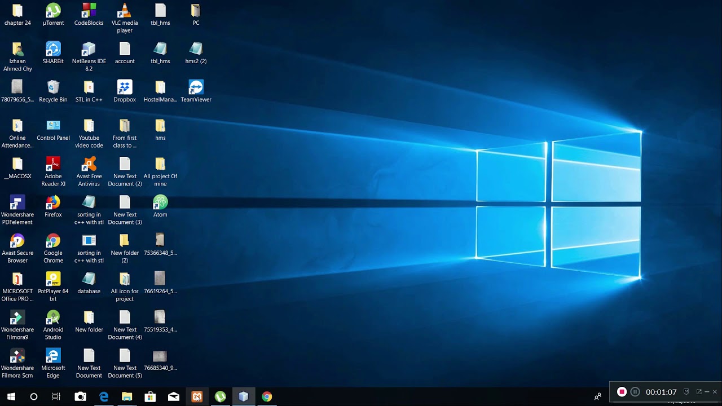Select the Firefox desktop icon
The width and height of the screenshot is (722, 406).
coord(53,206)
